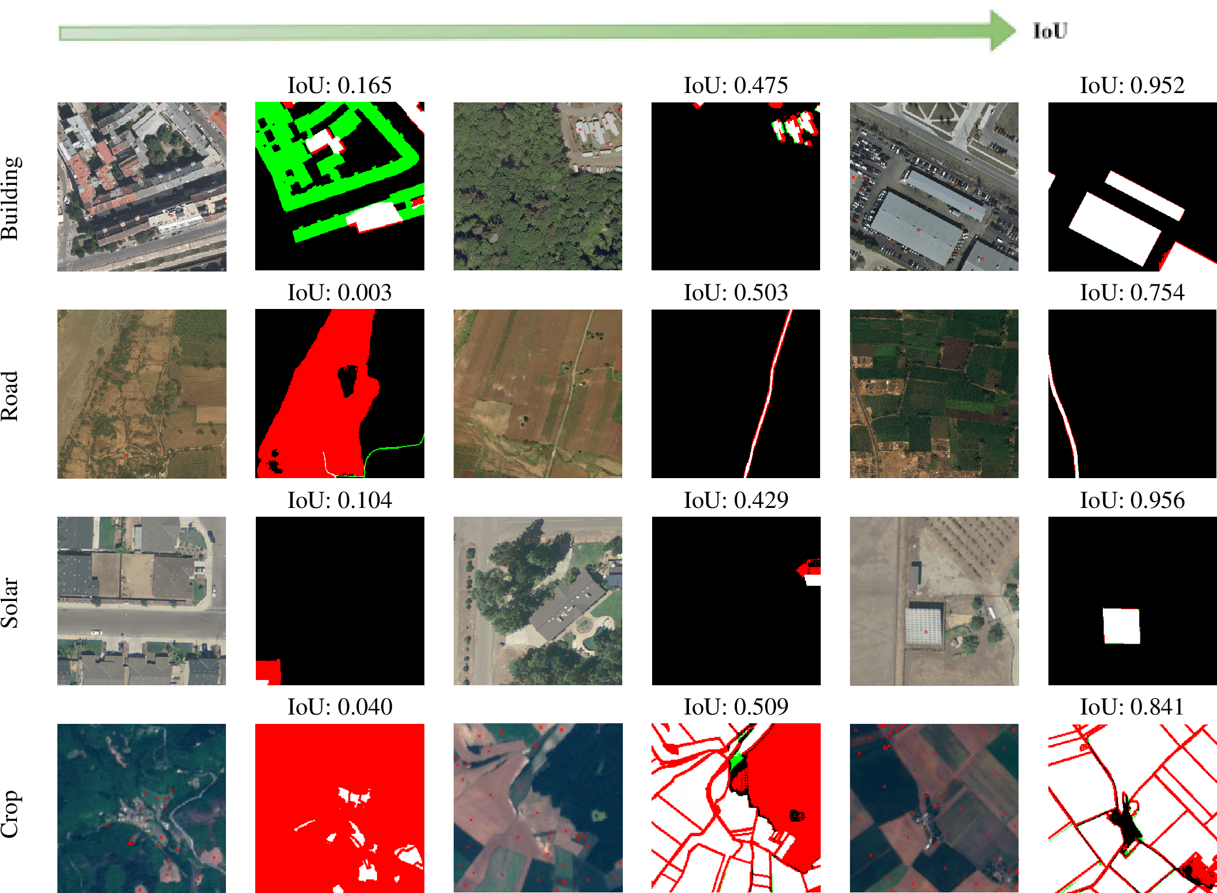1217x893 pixels.
Task: Open the Solar image of suburban street houses
Action: (x=142, y=601)
